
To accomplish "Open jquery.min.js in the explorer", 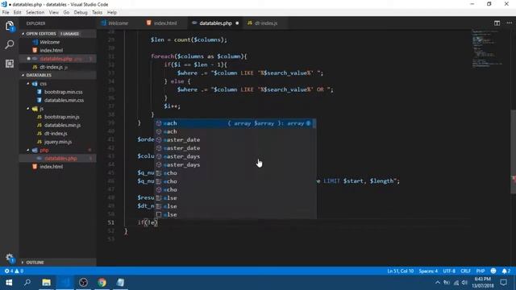I will pos(57,142).
